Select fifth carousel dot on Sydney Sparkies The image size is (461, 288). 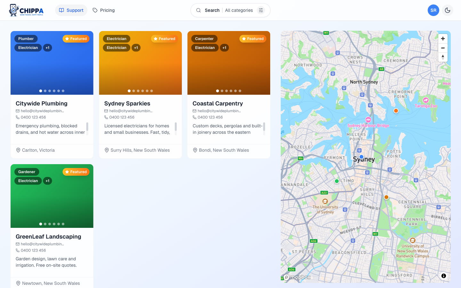(147, 91)
